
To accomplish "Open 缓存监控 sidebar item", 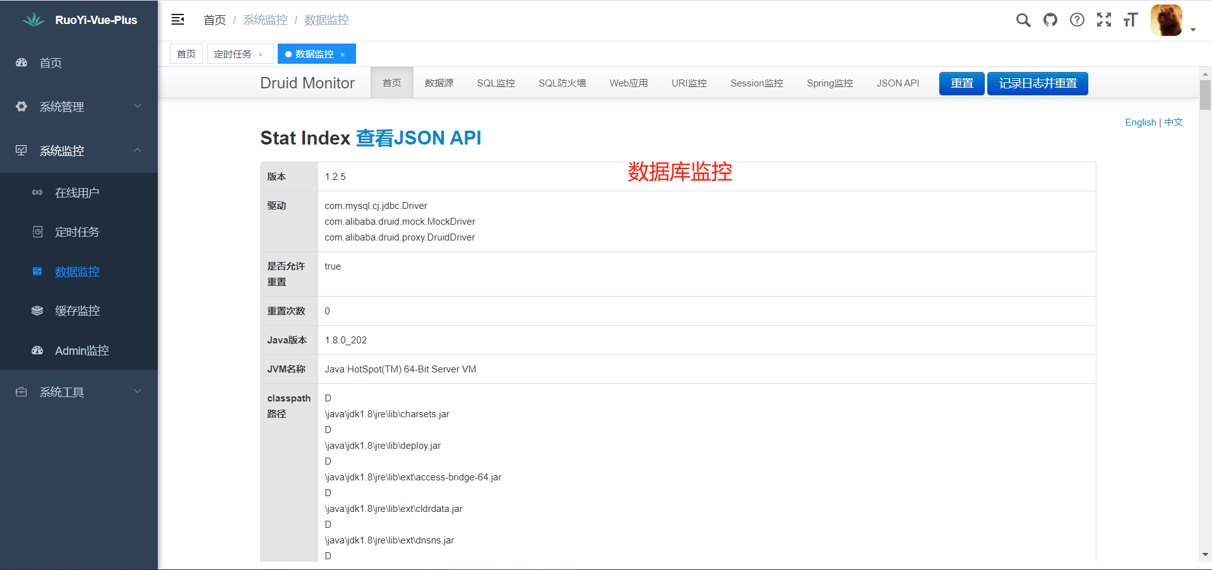I will 79,311.
